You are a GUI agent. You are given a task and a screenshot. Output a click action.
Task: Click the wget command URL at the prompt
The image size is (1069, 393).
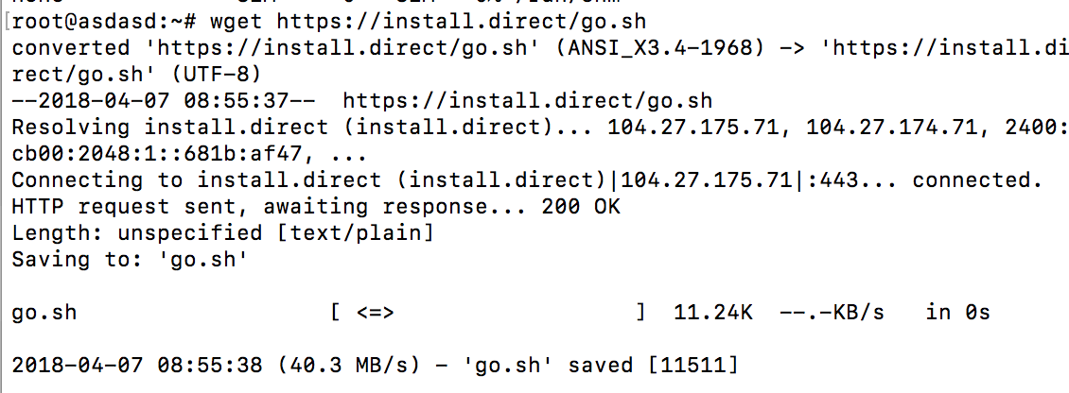click(461, 21)
